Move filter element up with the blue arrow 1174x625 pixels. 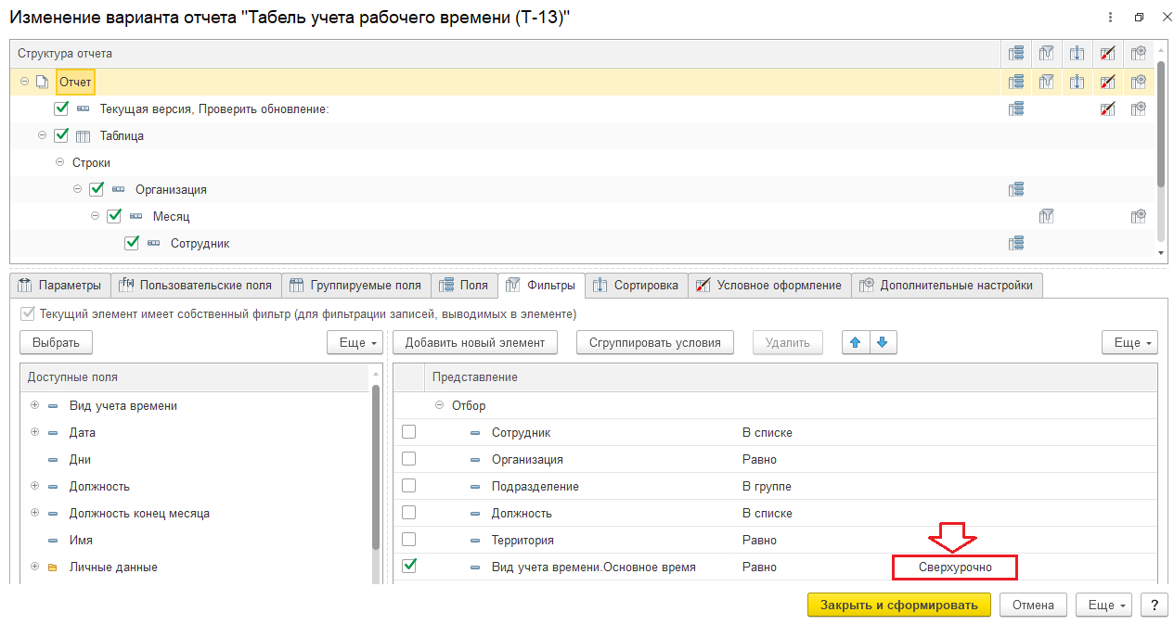(x=855, y=342)
